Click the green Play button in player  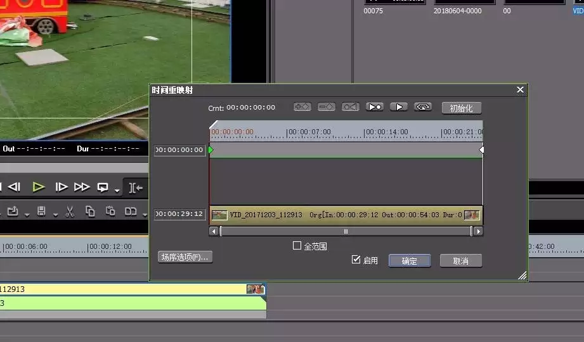pyautogui.click(x=38, y=187)
